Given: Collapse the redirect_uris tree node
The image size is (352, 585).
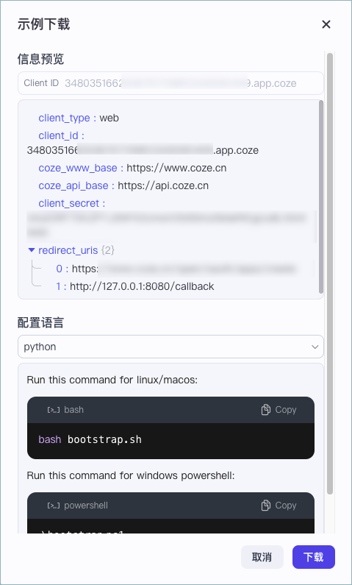Looking at the screenshot, I should [32, 250].
